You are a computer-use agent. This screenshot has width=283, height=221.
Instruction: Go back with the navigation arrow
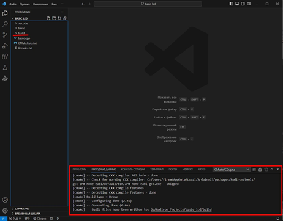[x=83, y=4]
